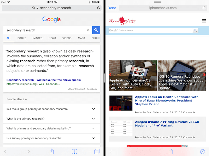Show open tabs in left Safari pane
This screenshot has height=156, width=209.
(97, 151)
